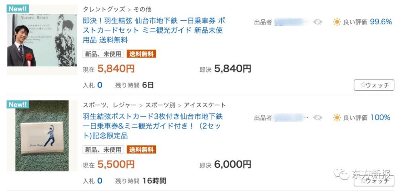Click the New!! badge on second listing

17,104
